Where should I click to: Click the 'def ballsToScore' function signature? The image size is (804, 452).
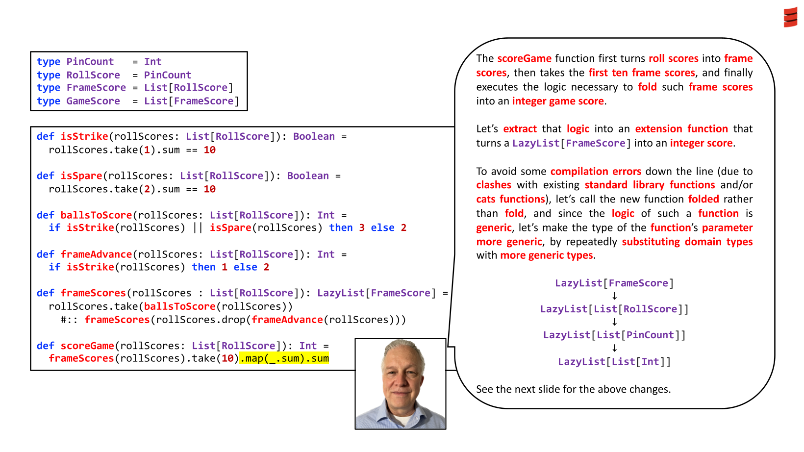tap(192, 215)
